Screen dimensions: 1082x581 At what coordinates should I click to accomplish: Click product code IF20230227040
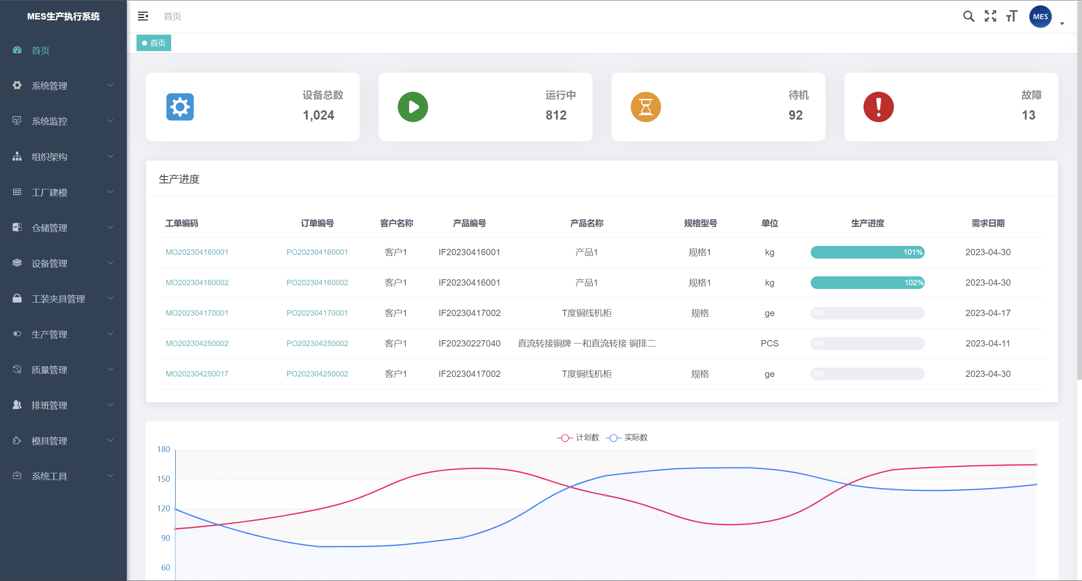tap(469, 344)
